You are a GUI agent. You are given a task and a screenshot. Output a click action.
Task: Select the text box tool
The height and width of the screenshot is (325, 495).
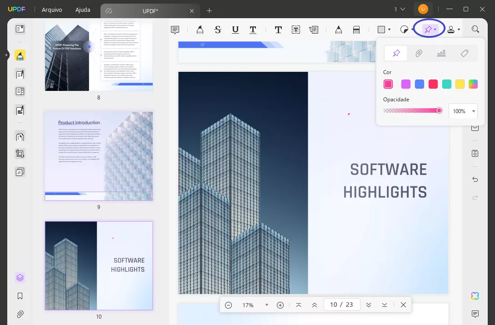296,30
